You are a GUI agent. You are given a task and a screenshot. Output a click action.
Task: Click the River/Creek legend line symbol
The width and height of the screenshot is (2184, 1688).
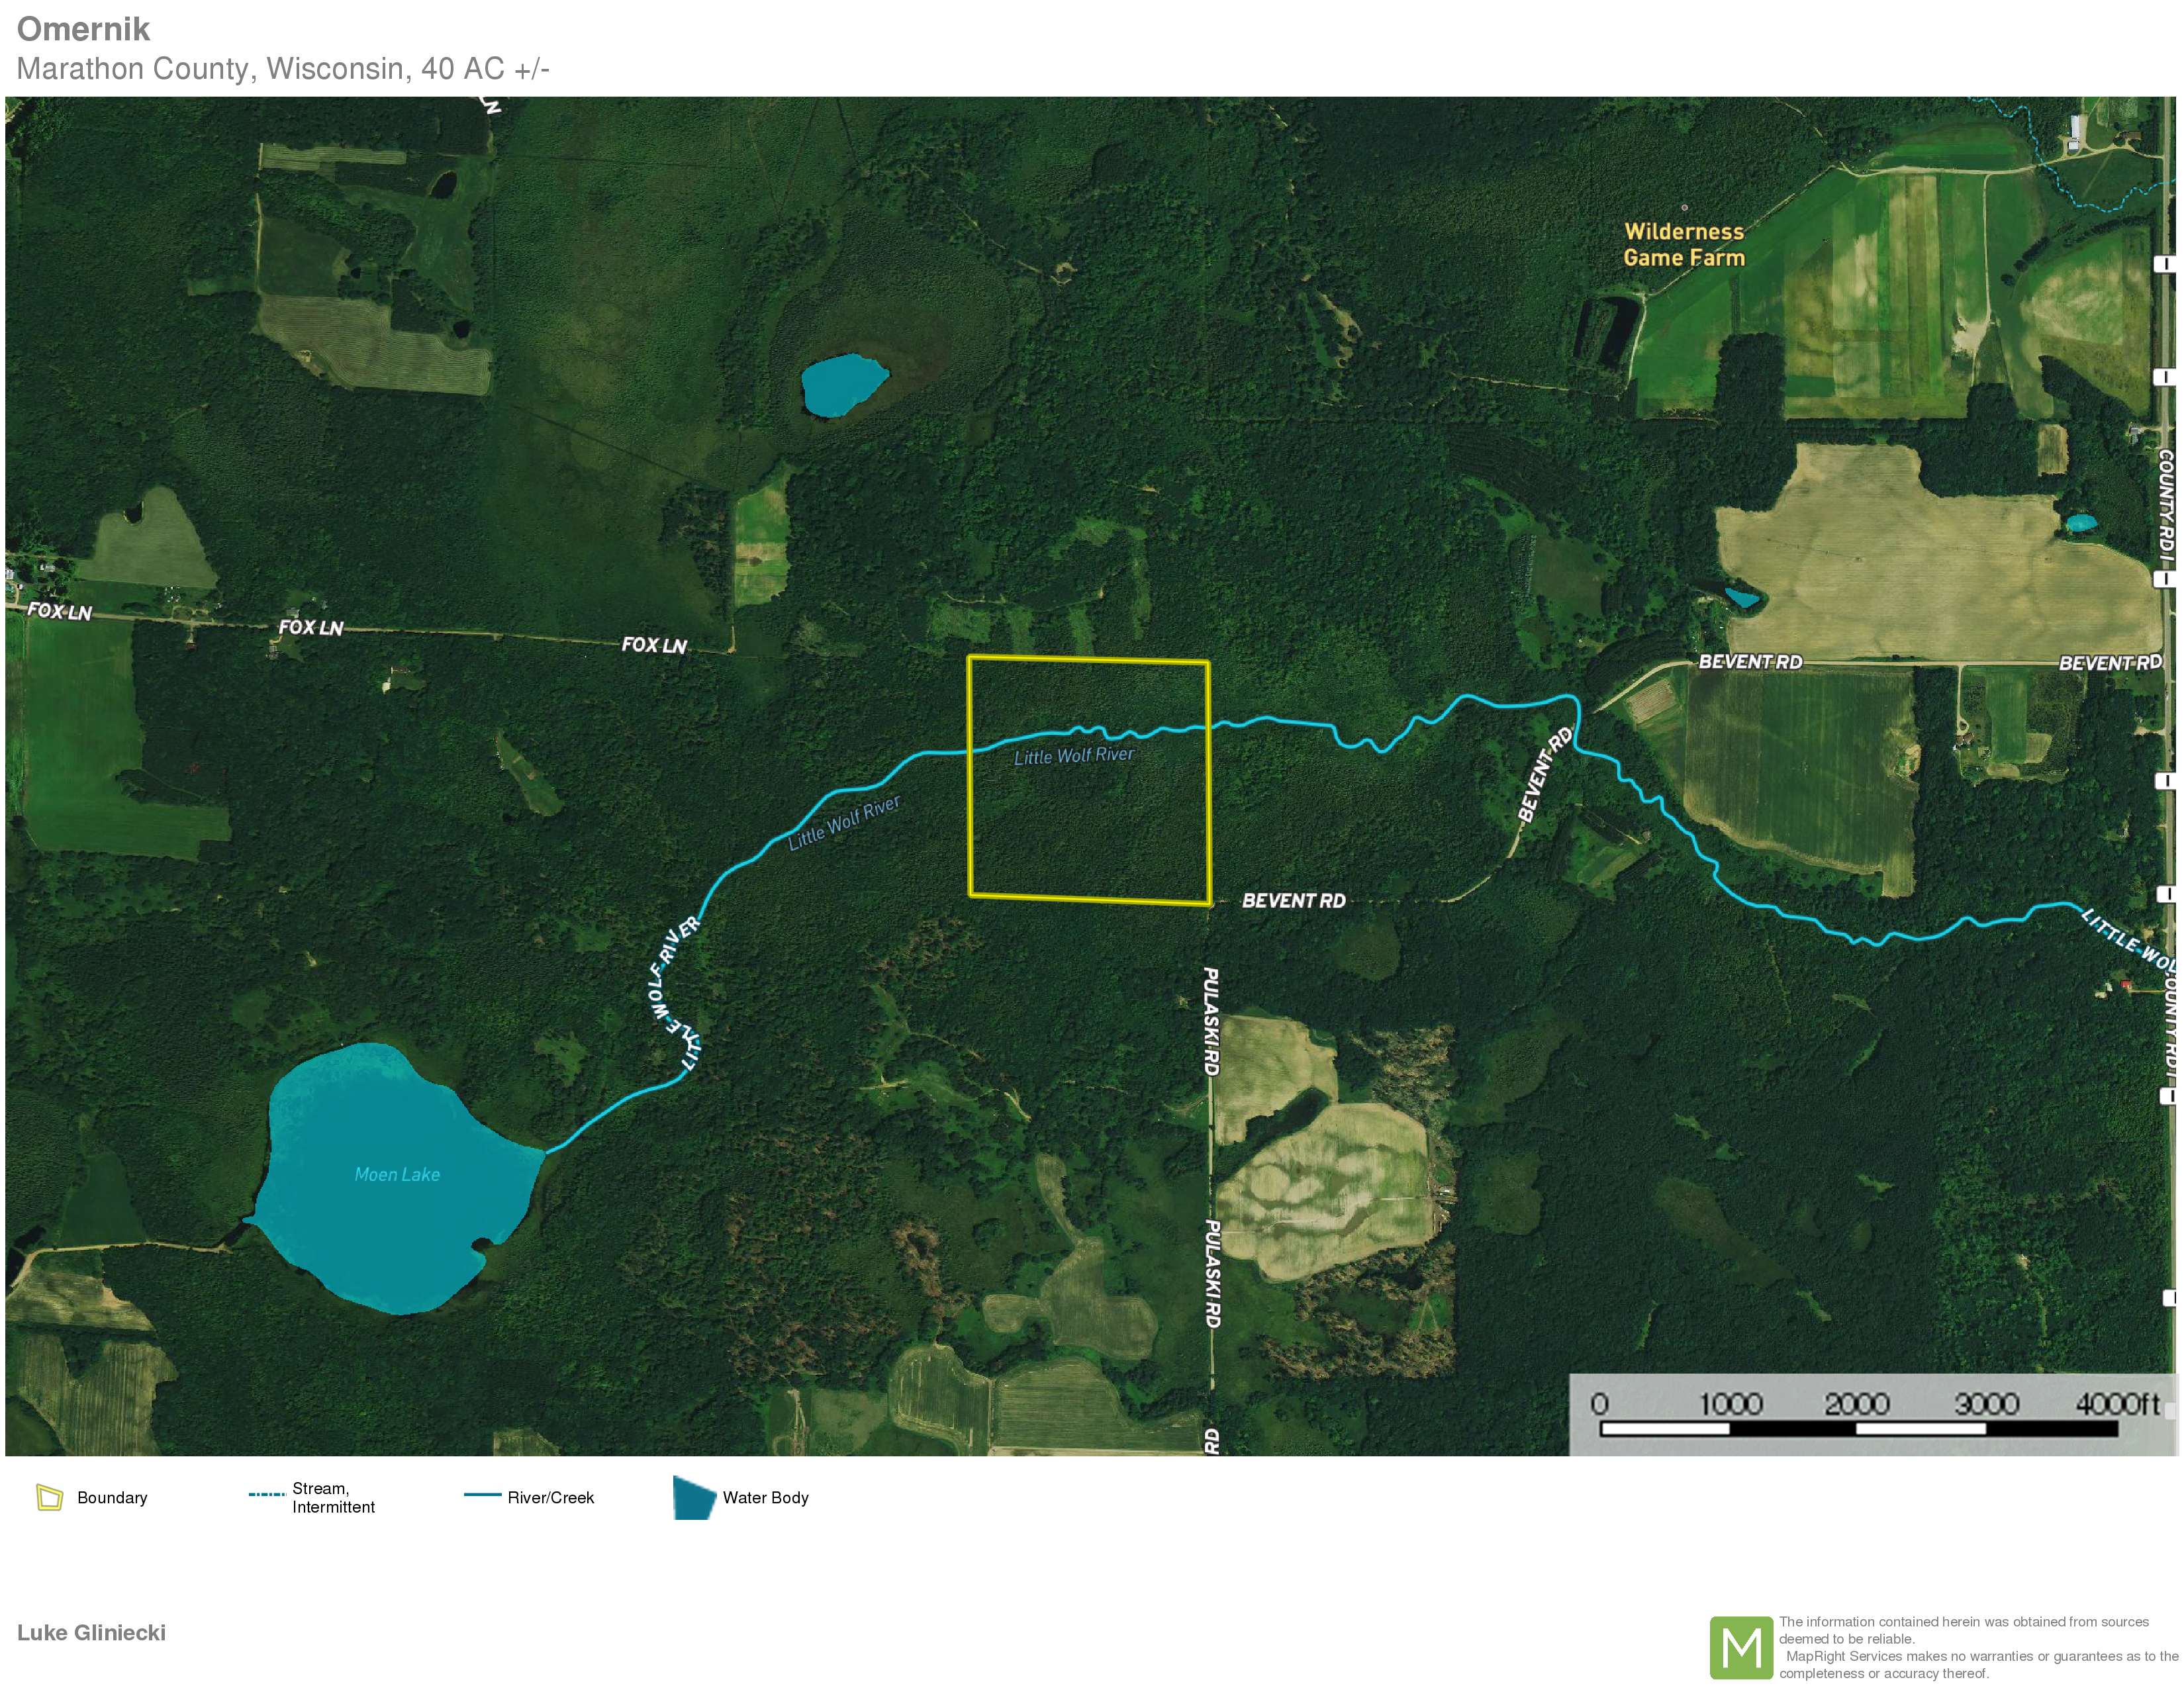pyautogui.click(x=482, y=1495)
